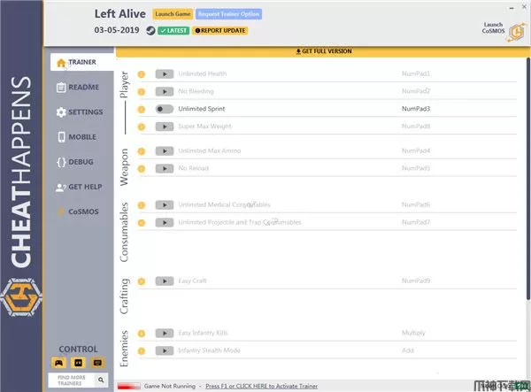Activate the No Bleeding play button
Image resolution: width=531 pixels, height=392 pixels.
coord(165,91)
